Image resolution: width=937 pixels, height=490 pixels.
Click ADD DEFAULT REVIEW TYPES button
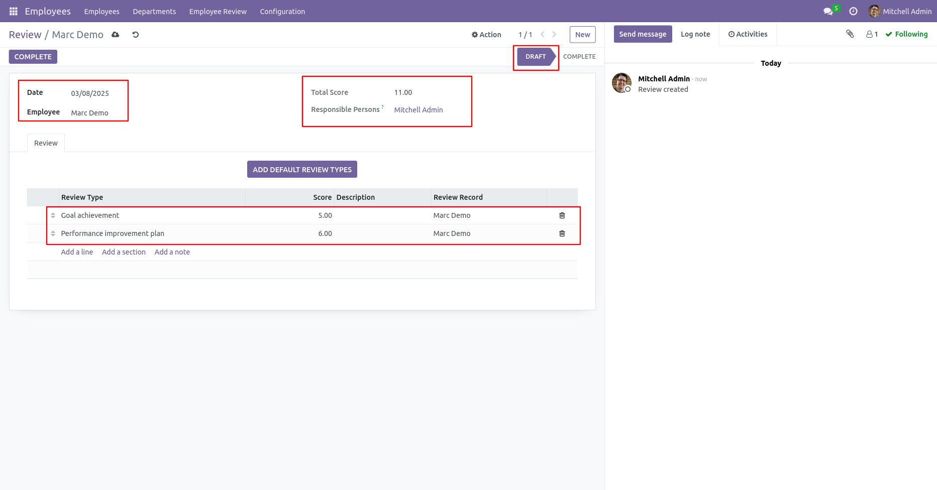302,170
